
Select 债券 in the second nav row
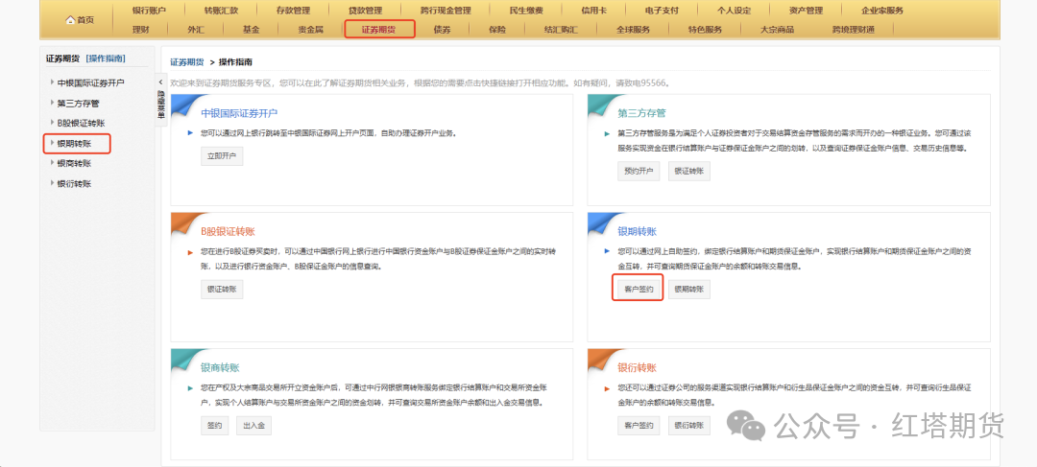(443, 30)
